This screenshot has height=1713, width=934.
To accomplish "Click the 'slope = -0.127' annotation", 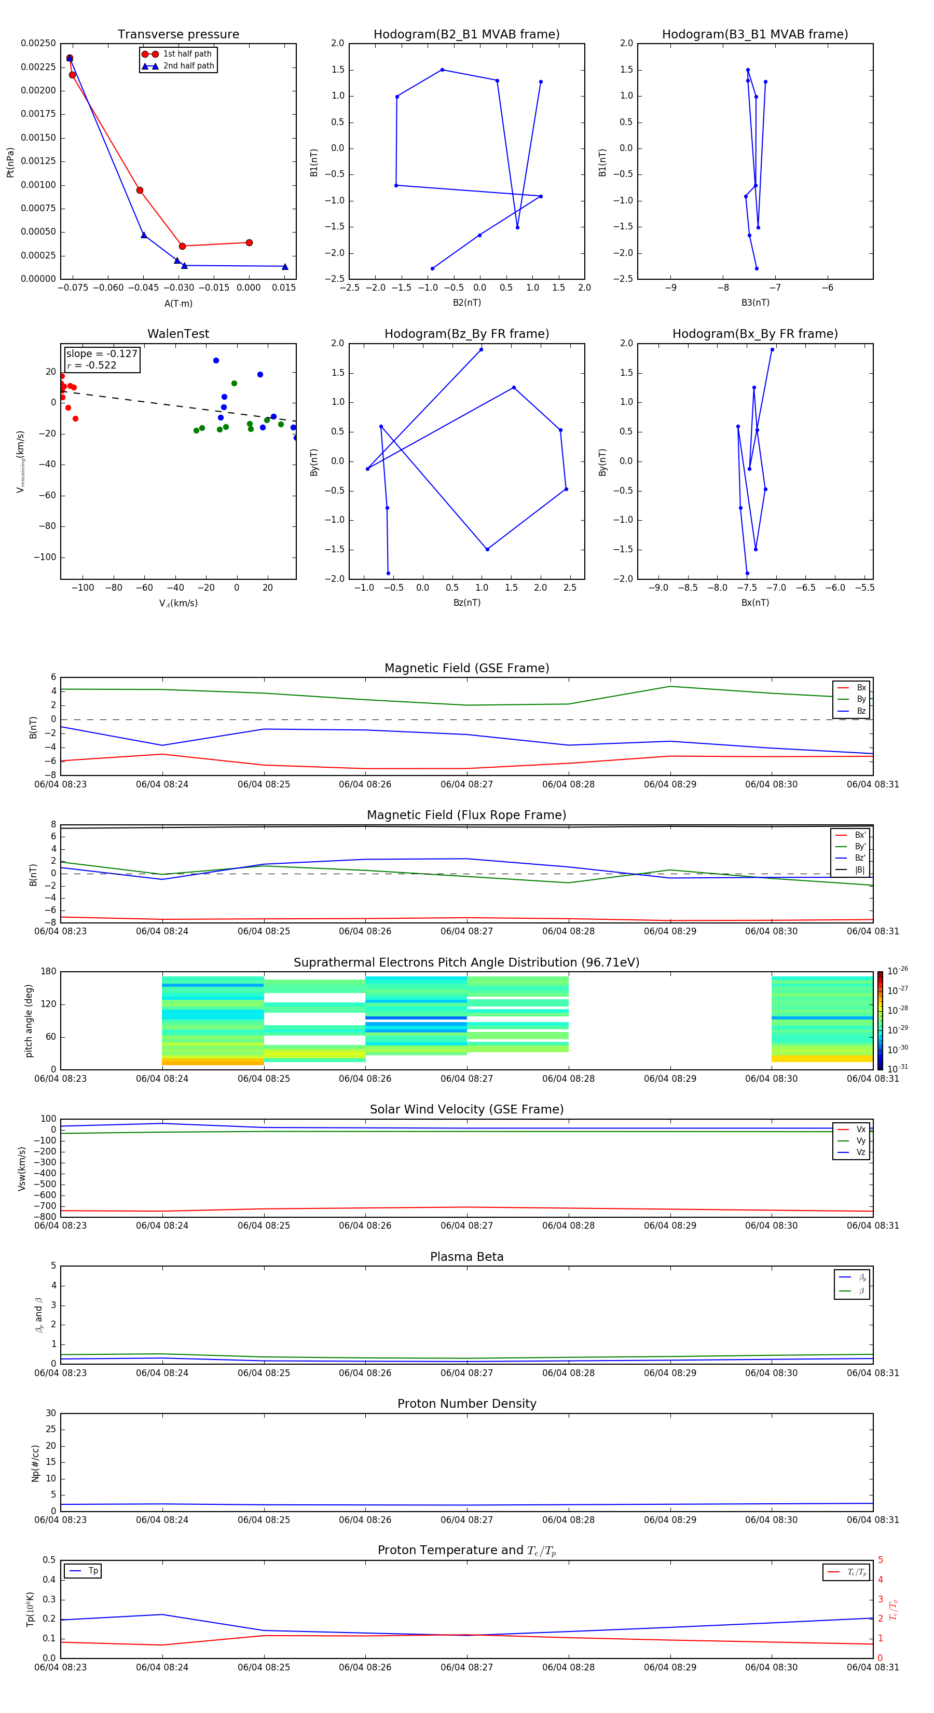I will click(102, 354).
